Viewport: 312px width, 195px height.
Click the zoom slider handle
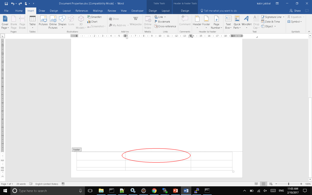pos(288,184)
